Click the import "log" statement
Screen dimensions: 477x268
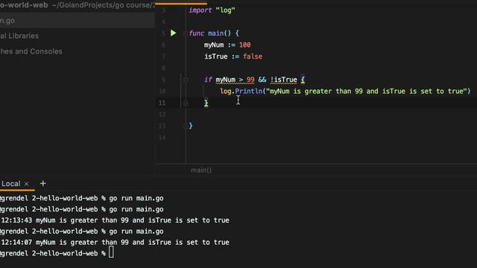[x=212, y=10]
